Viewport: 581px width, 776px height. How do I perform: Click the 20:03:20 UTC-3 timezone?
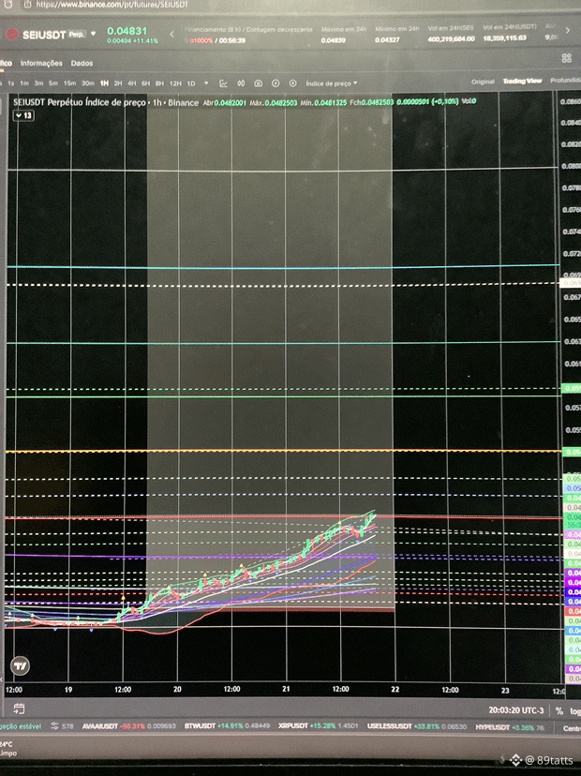tap(516, 710)
